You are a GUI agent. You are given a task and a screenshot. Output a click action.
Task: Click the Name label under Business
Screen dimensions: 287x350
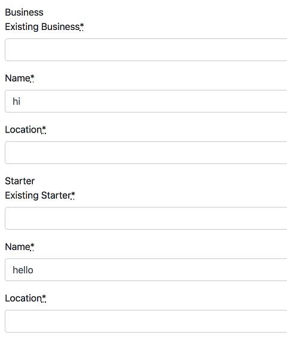(17, 78)
